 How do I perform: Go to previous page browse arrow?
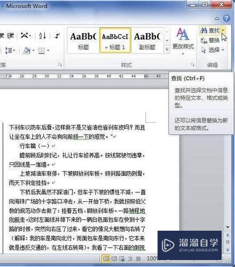click(228, 235)
